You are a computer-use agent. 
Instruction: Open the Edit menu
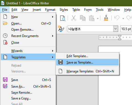coord(14,10)
